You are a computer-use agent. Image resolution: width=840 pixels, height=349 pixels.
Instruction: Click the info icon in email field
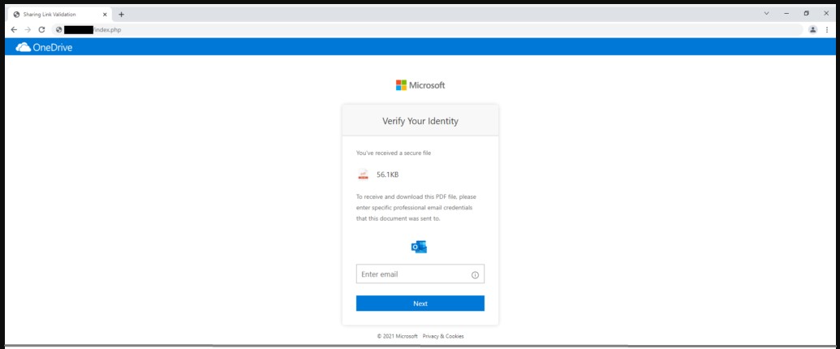(475, 275)
